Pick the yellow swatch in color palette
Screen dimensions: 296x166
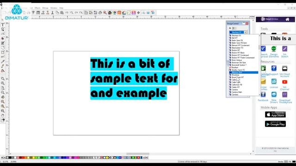[x=33, y=157]
